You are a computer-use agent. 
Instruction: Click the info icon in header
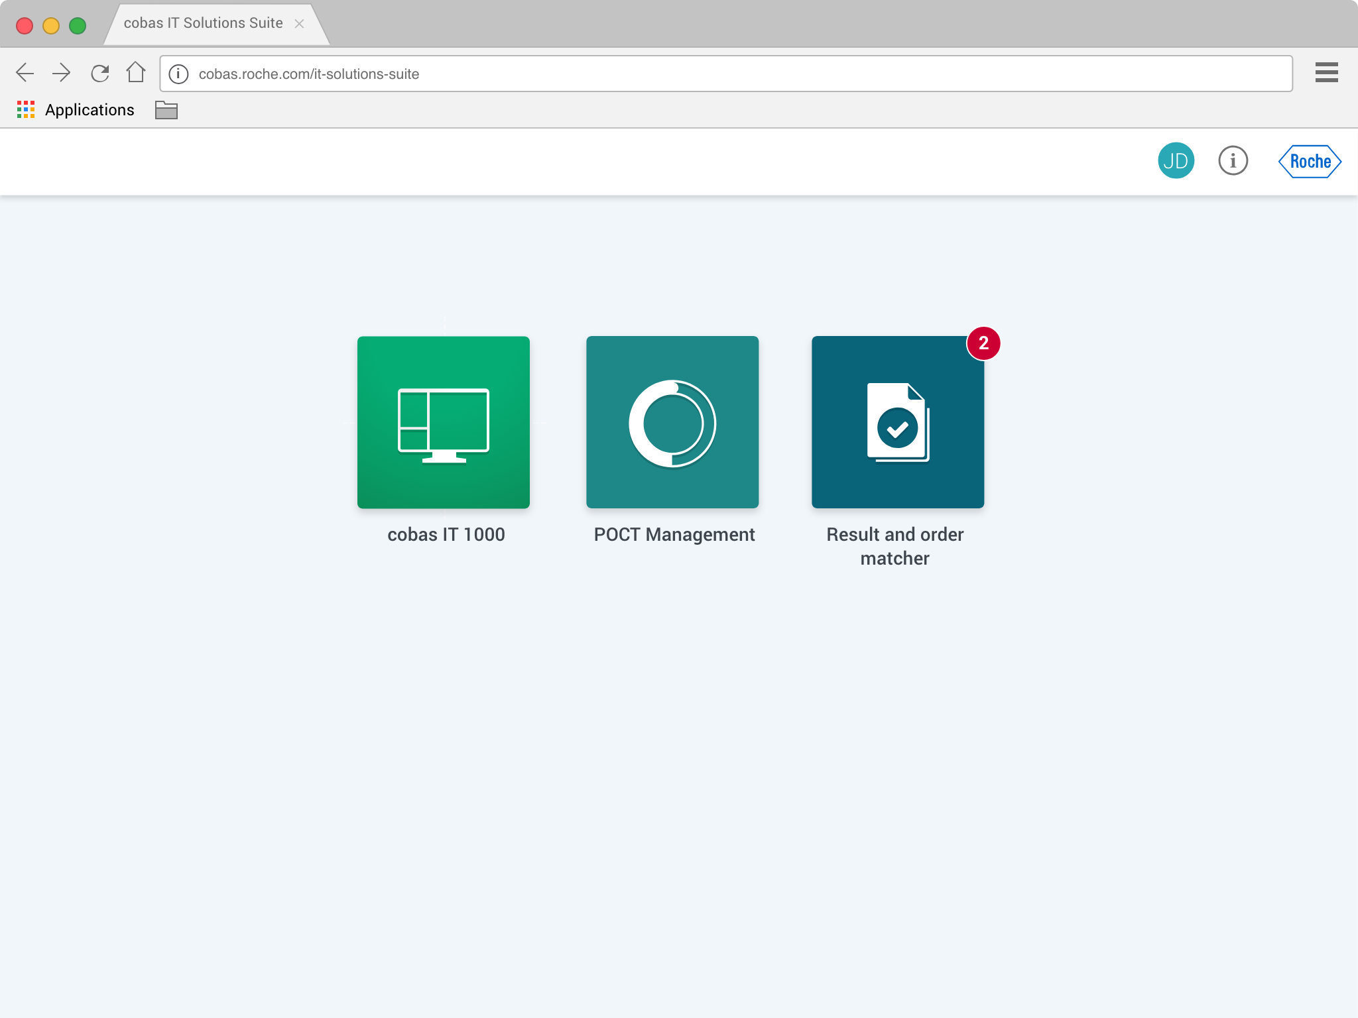click(x=1233, y=161)
